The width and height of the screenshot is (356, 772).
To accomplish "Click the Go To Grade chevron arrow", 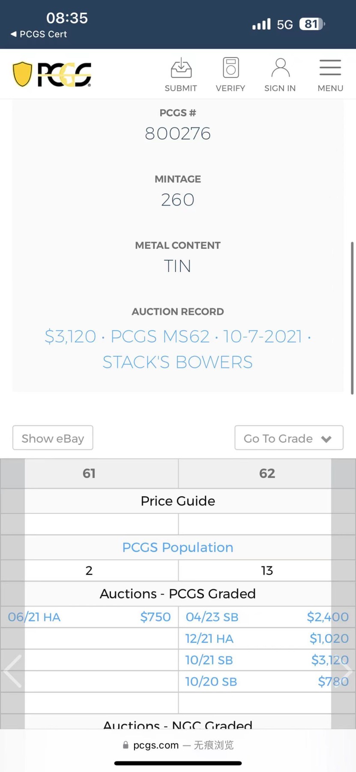I will (326, 439).
